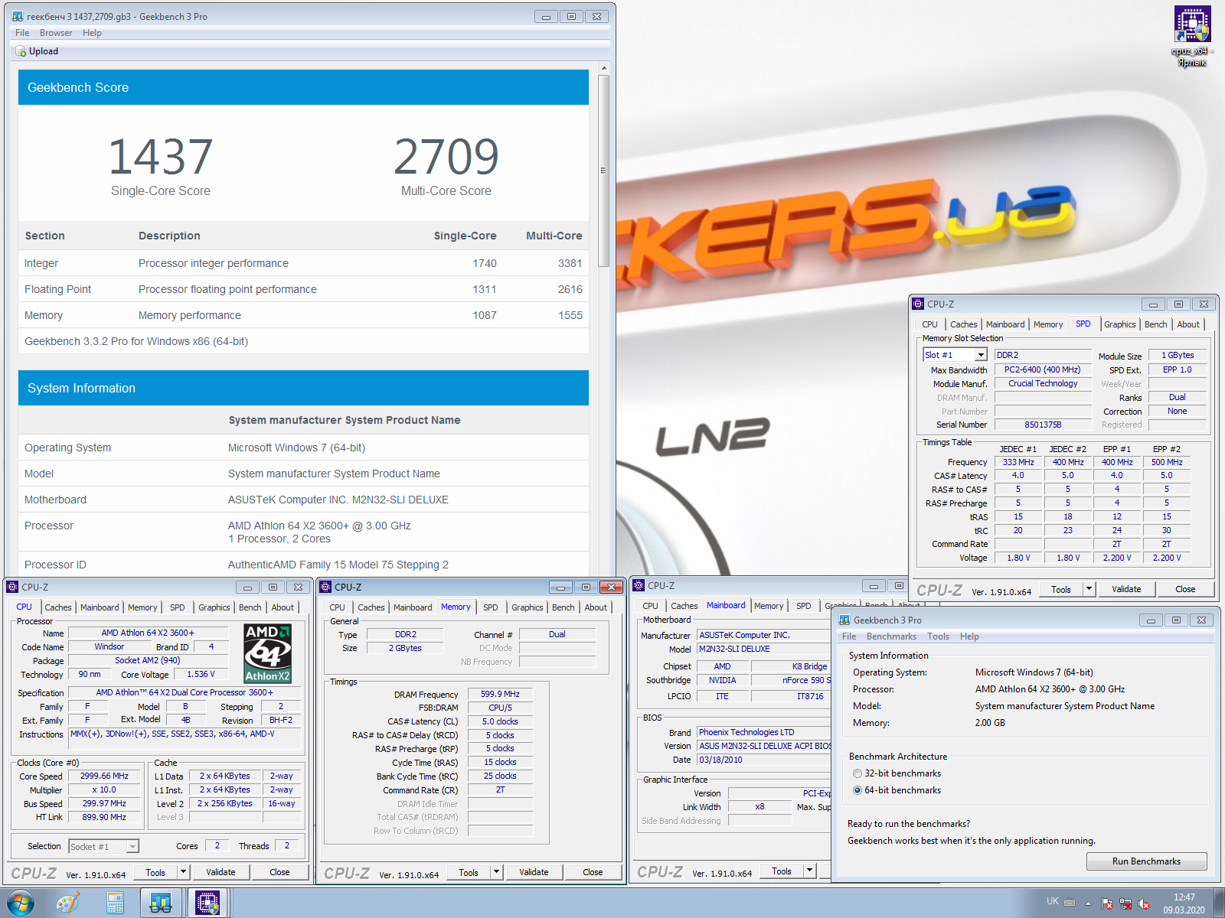This screenshot has height=918, width=1225.
Task: Click the Core Voltage value 1.536 V
Action: (201, 675)
